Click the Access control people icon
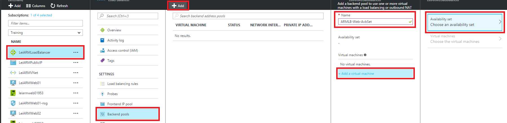 [x=103, y=50]
